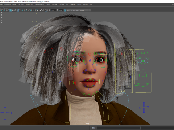Open the Cache menu
Screen dimensions: 174x130
79,5
